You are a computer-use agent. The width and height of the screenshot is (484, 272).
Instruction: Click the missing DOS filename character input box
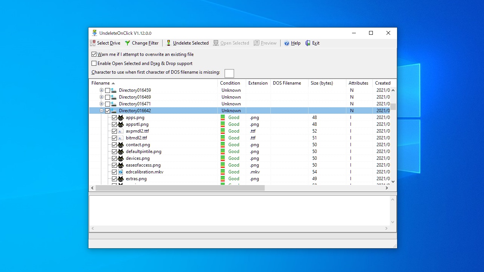coord(229,73)
